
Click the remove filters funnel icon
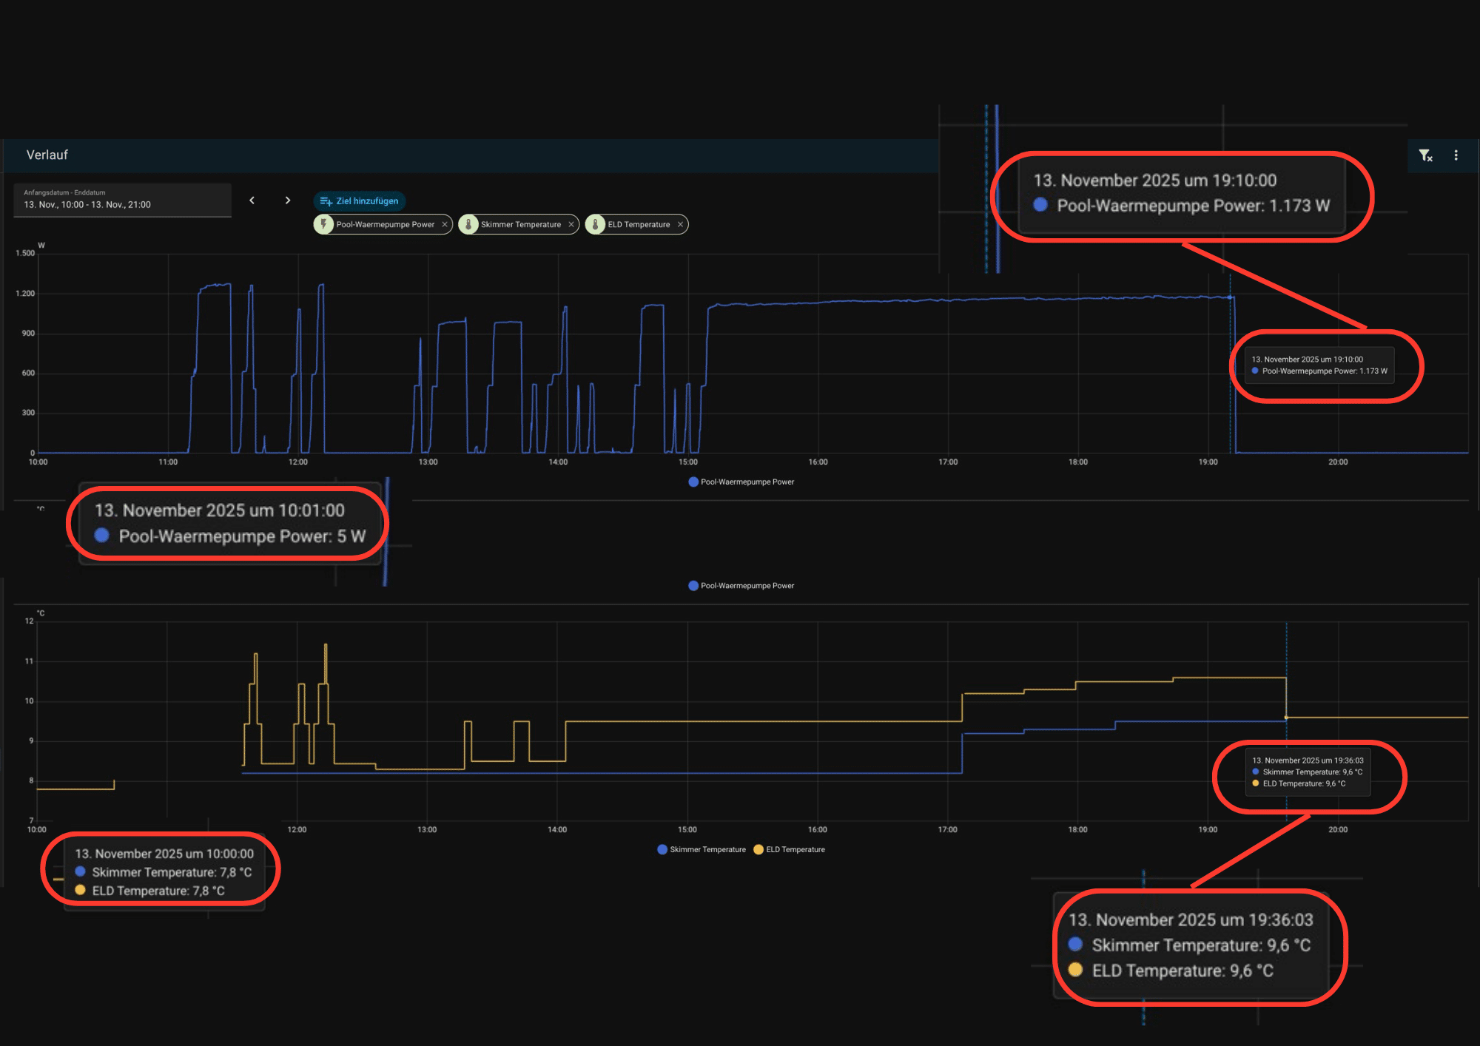(1425, 155)
